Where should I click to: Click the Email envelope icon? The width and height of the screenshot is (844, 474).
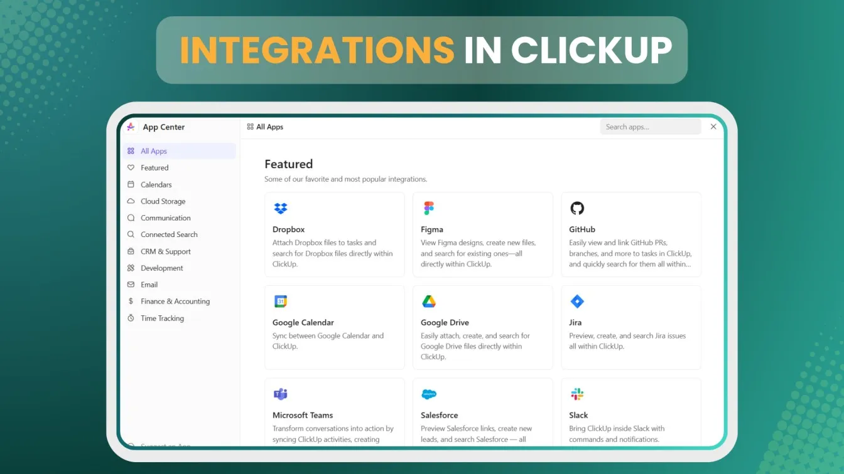click(131, 285)
